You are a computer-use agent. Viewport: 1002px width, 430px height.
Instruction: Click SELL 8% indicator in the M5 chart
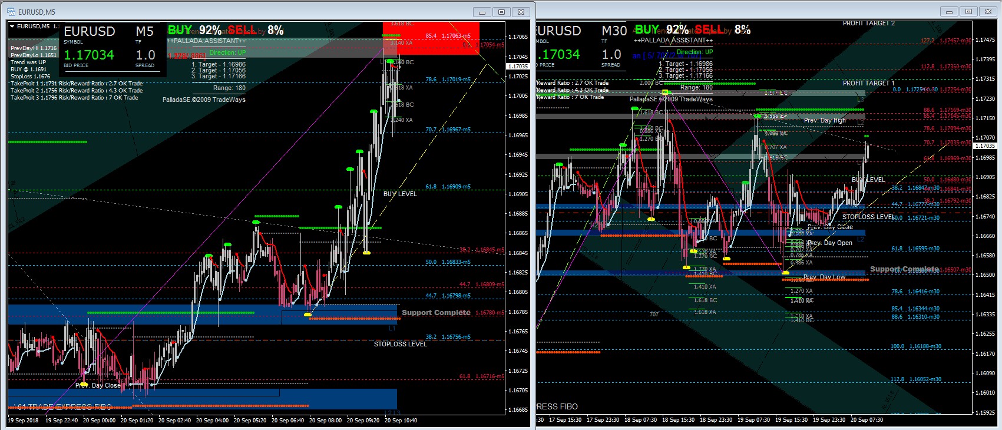[x=256, y=30]
